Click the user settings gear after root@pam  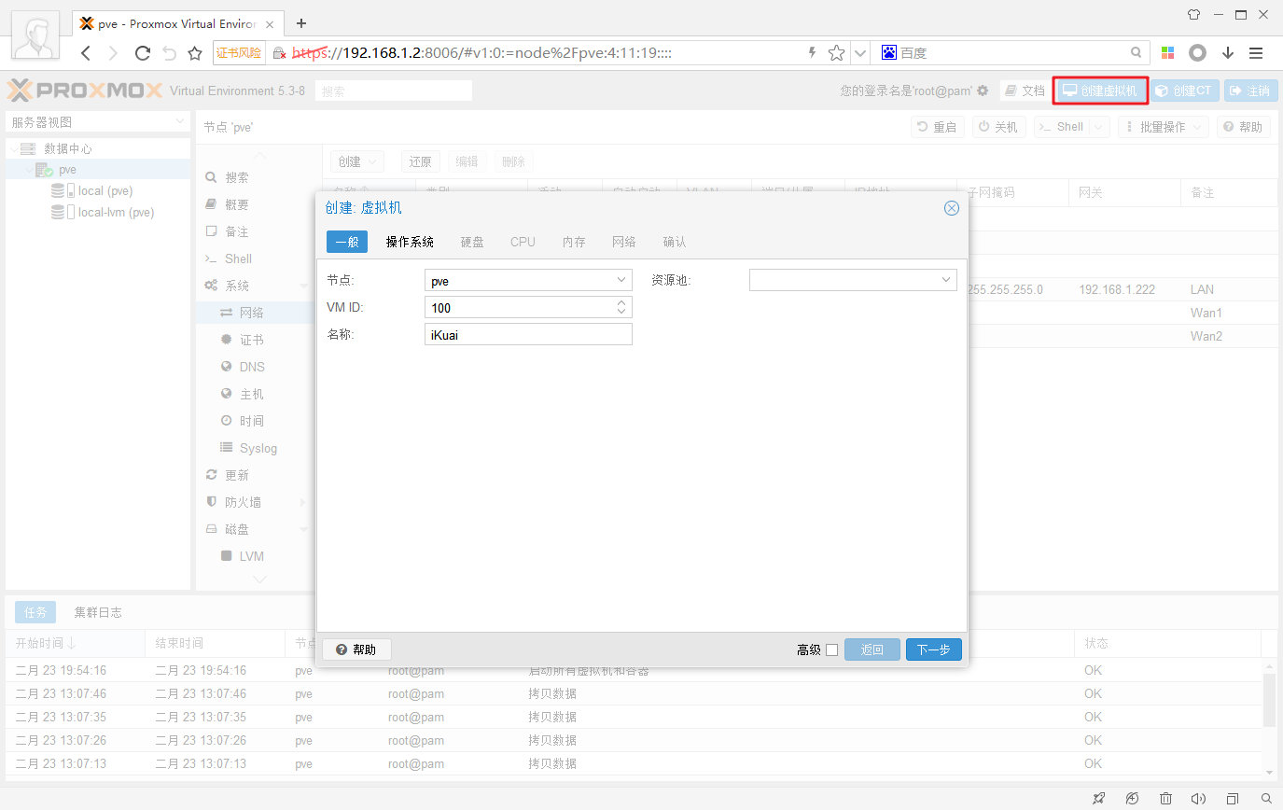[x=983, y=91]
